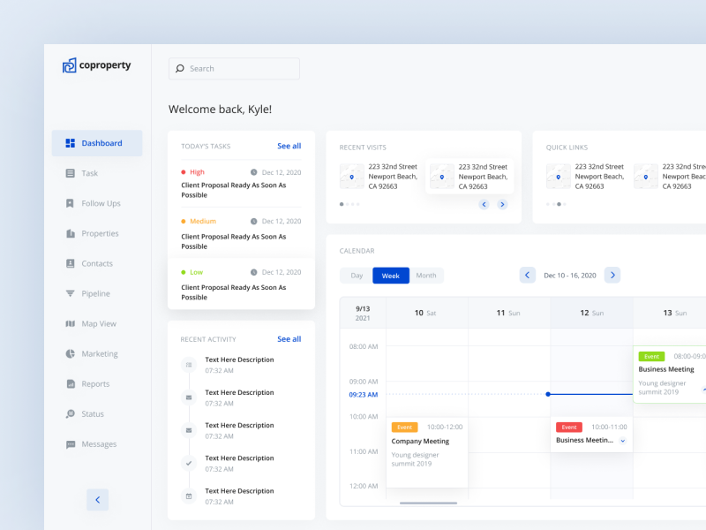See all of Today's Tasks
Screen dimensions: 706x530
pyautogui.click(x=289, y=146)
